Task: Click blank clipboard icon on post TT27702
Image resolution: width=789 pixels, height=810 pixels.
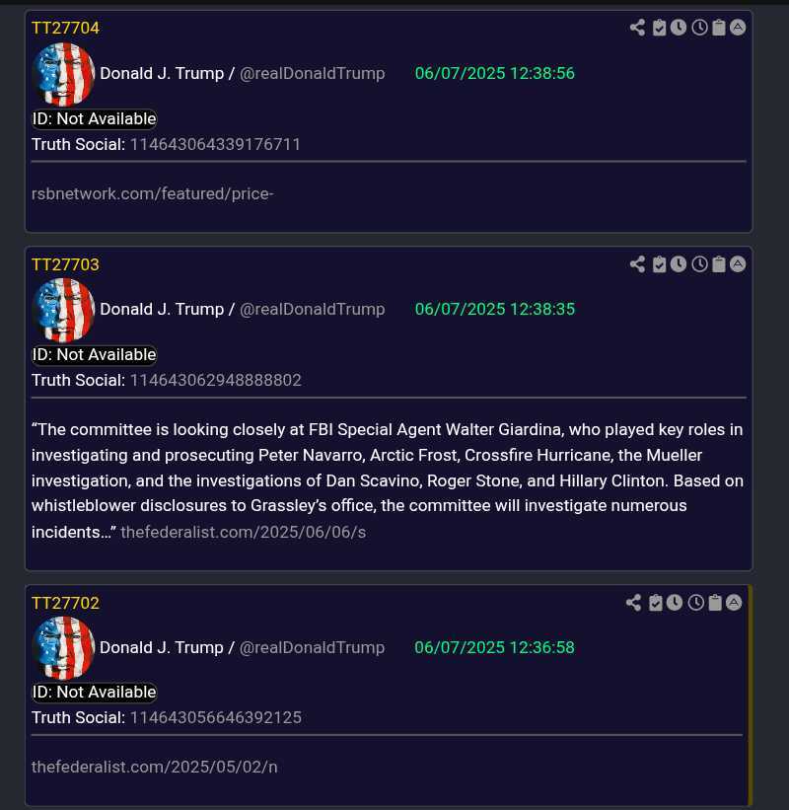Action: (715, 603)
